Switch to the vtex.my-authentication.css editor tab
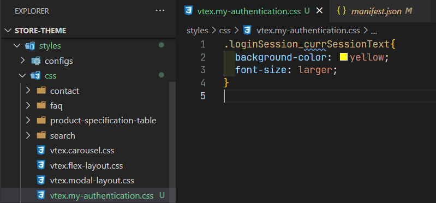The image size is (436, 203). pyautogui.click(x=249, y=11)
